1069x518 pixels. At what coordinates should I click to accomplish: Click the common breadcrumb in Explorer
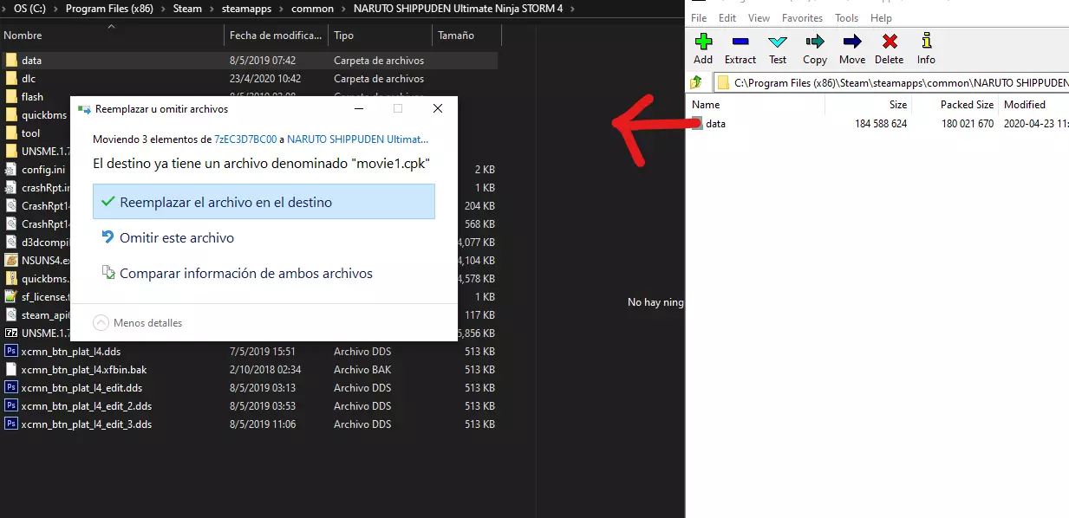[312, 9]
